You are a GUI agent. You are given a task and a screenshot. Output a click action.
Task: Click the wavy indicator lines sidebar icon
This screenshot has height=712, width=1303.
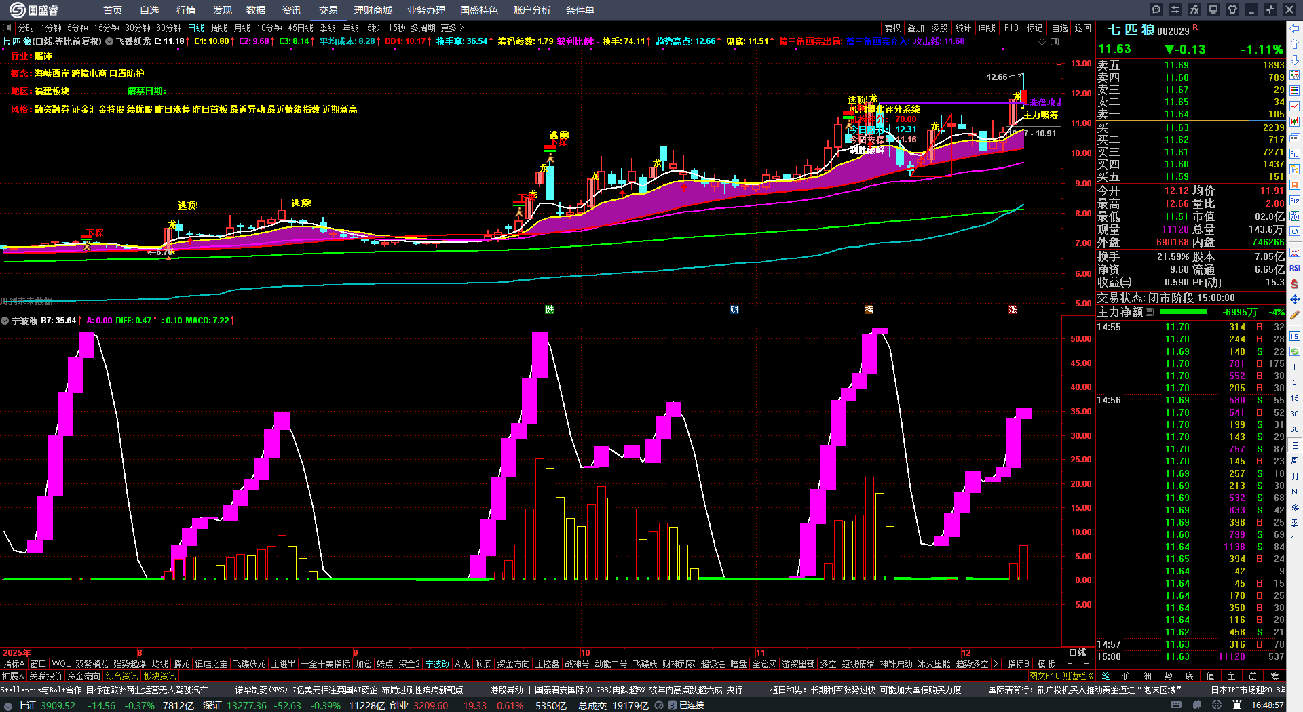pyautogui.click(x=1295, y=252)
